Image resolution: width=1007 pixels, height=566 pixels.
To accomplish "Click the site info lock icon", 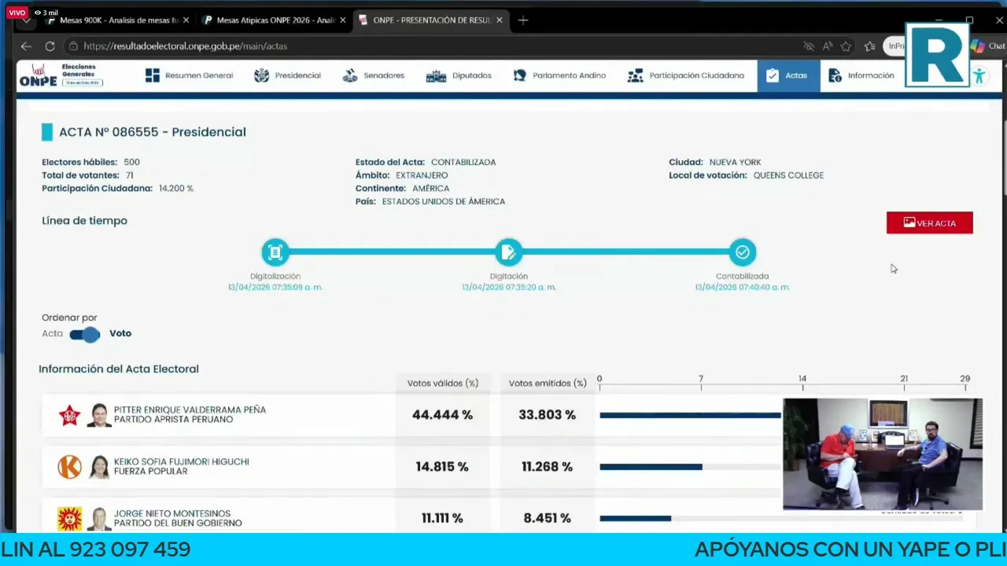I will pos(72,46).
